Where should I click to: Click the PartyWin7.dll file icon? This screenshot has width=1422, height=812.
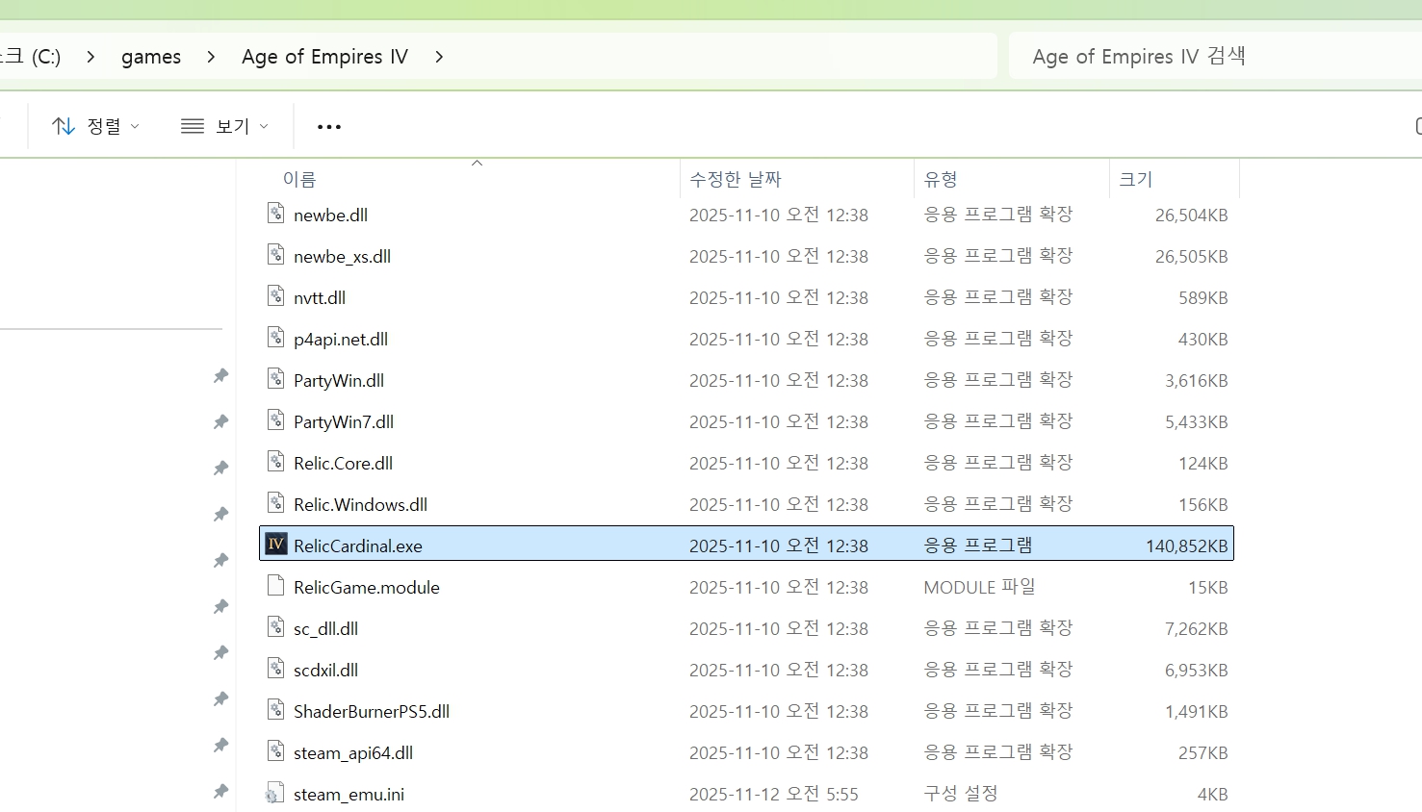[275, 420]
